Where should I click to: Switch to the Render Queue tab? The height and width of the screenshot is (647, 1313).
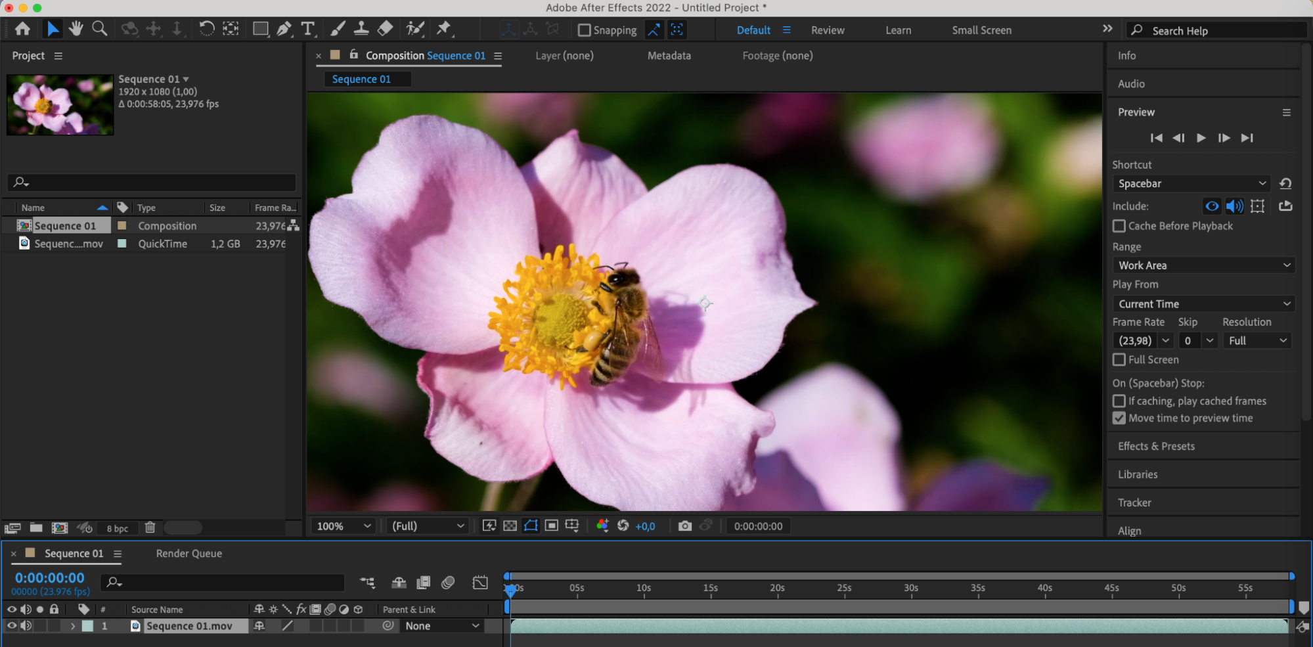click(189, 554)
